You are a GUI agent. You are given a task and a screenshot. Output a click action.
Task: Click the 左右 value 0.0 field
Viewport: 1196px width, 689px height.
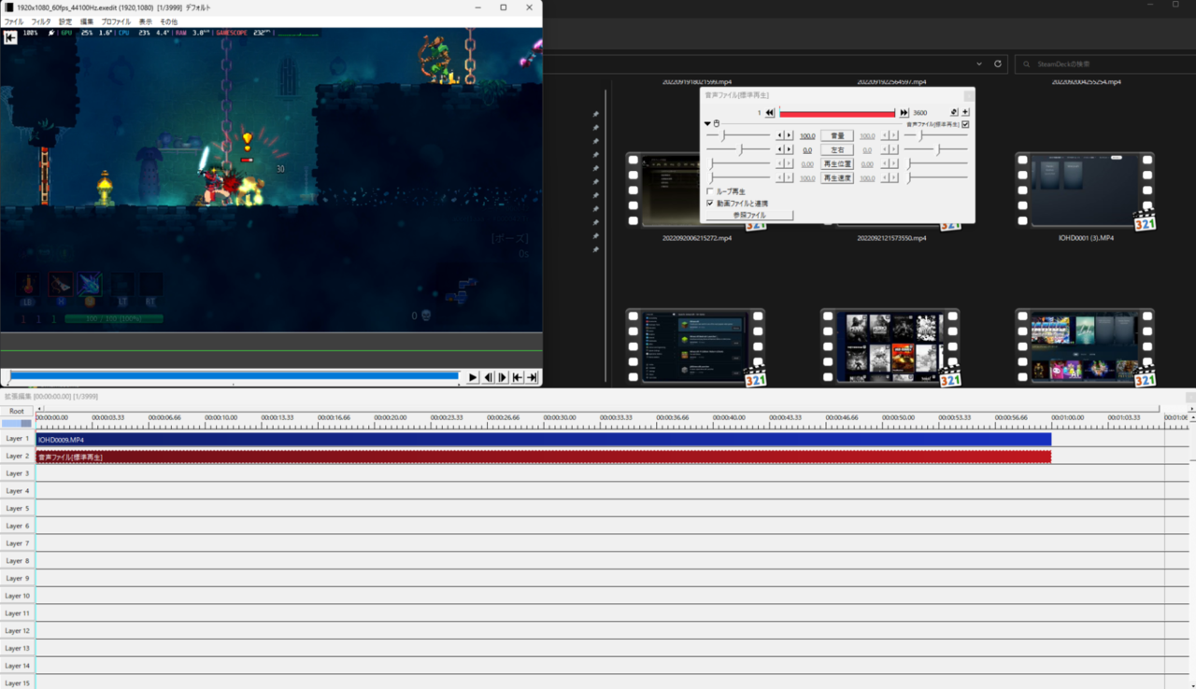pos(807,150)
